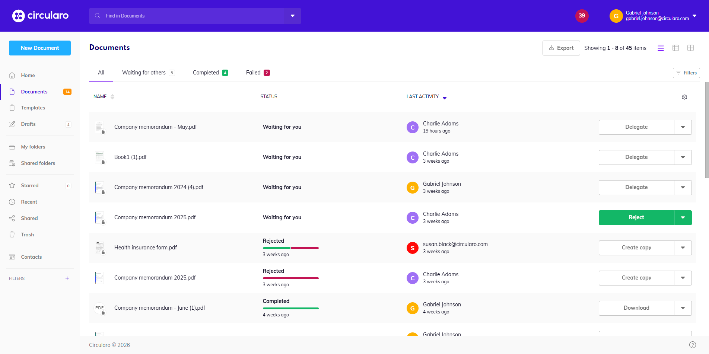
Task: Click Health insurance form progress bar
Action: pyautogui.click(x=290, y=248)
